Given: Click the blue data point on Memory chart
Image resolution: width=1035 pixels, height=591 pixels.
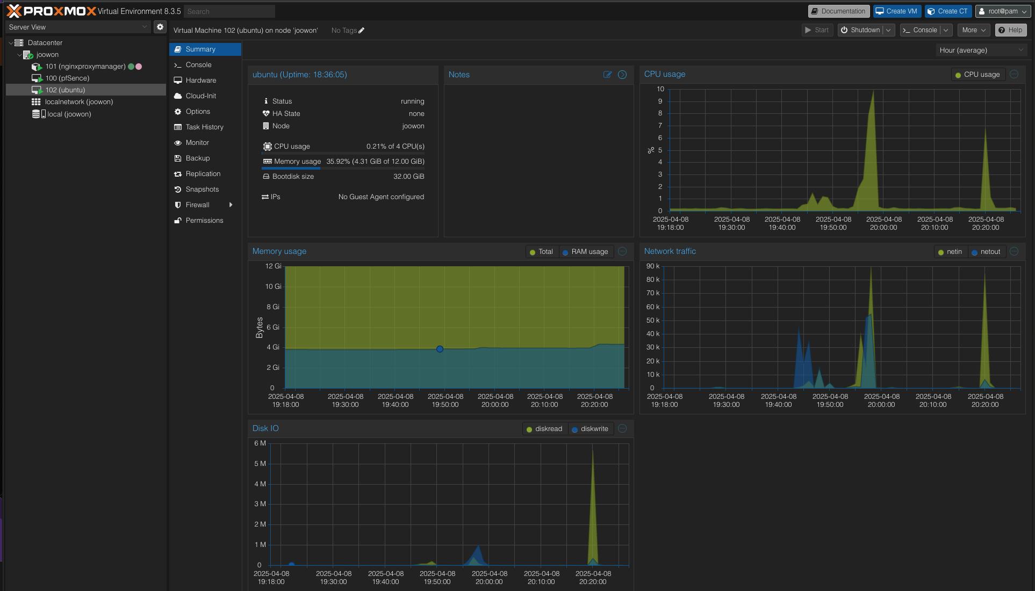Looking at the screenshot, I should click(440, 349).
